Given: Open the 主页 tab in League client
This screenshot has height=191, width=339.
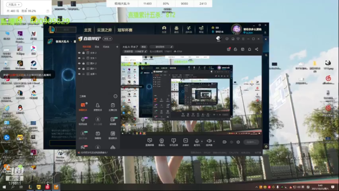Looking at the screenshot, I should point(88,30).
